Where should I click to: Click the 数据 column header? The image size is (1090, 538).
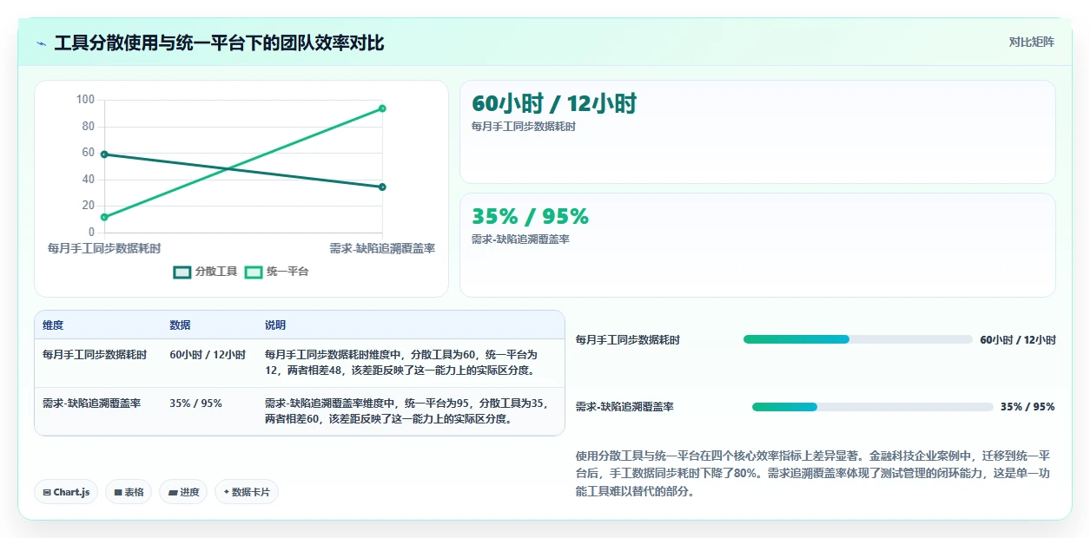pyautogui.click(x=180, y=325)
